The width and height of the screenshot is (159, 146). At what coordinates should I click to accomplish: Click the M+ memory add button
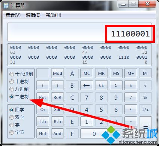point(131,73)
